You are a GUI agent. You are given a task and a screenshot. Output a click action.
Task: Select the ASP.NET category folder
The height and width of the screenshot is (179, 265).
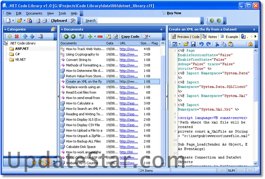(x=22, y=49)
